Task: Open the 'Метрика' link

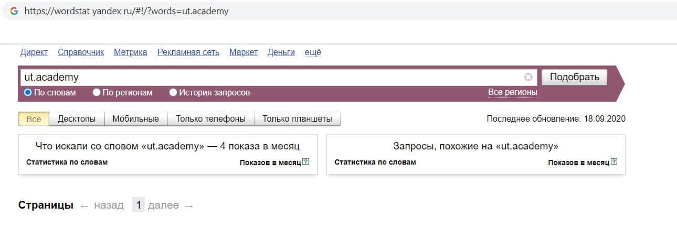Action: [x=130, y=52]
